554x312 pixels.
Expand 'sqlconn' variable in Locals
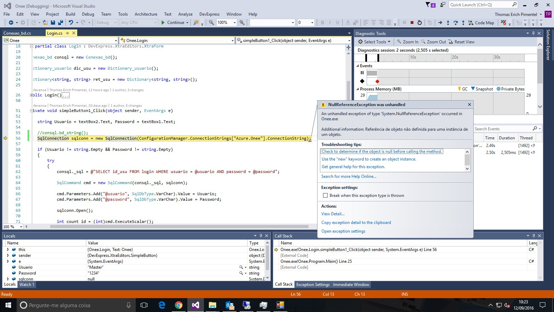point(8,279)
